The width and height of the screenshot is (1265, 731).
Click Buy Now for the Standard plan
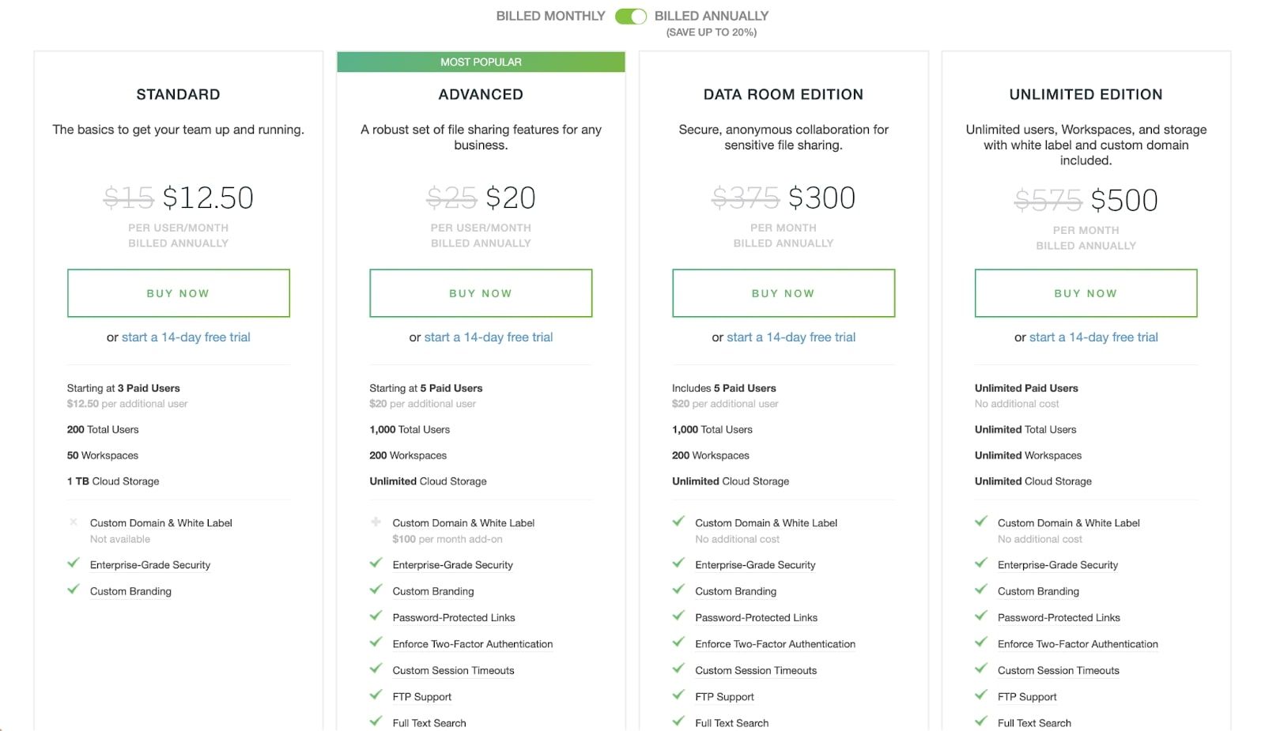178,293
